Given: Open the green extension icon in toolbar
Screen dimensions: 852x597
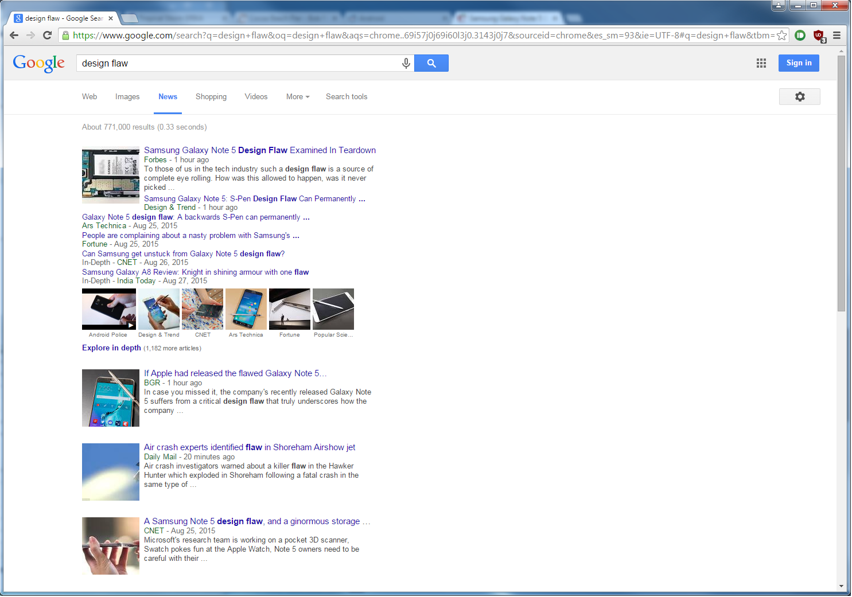Looking at the screenshot, I should point(800,36).
